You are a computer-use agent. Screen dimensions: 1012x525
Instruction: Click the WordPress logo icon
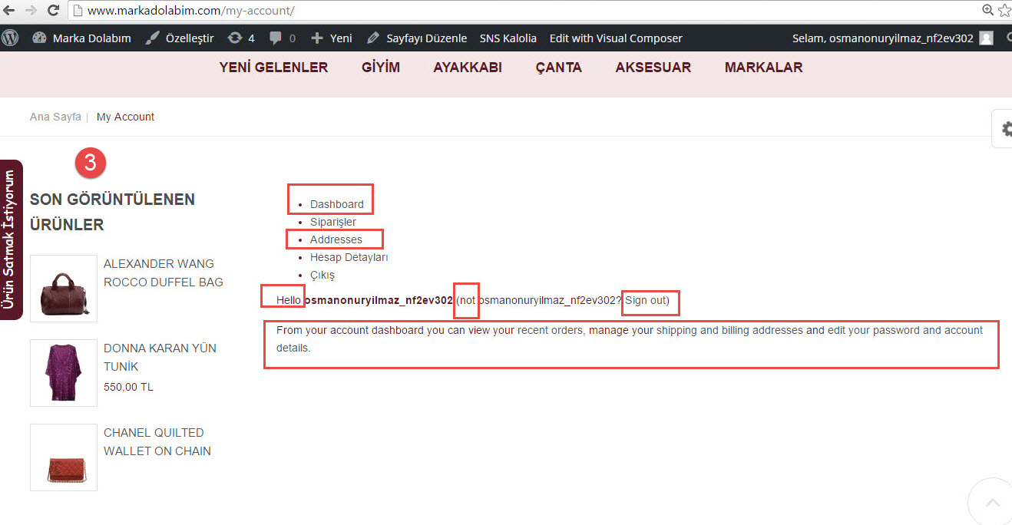point(10,38)
